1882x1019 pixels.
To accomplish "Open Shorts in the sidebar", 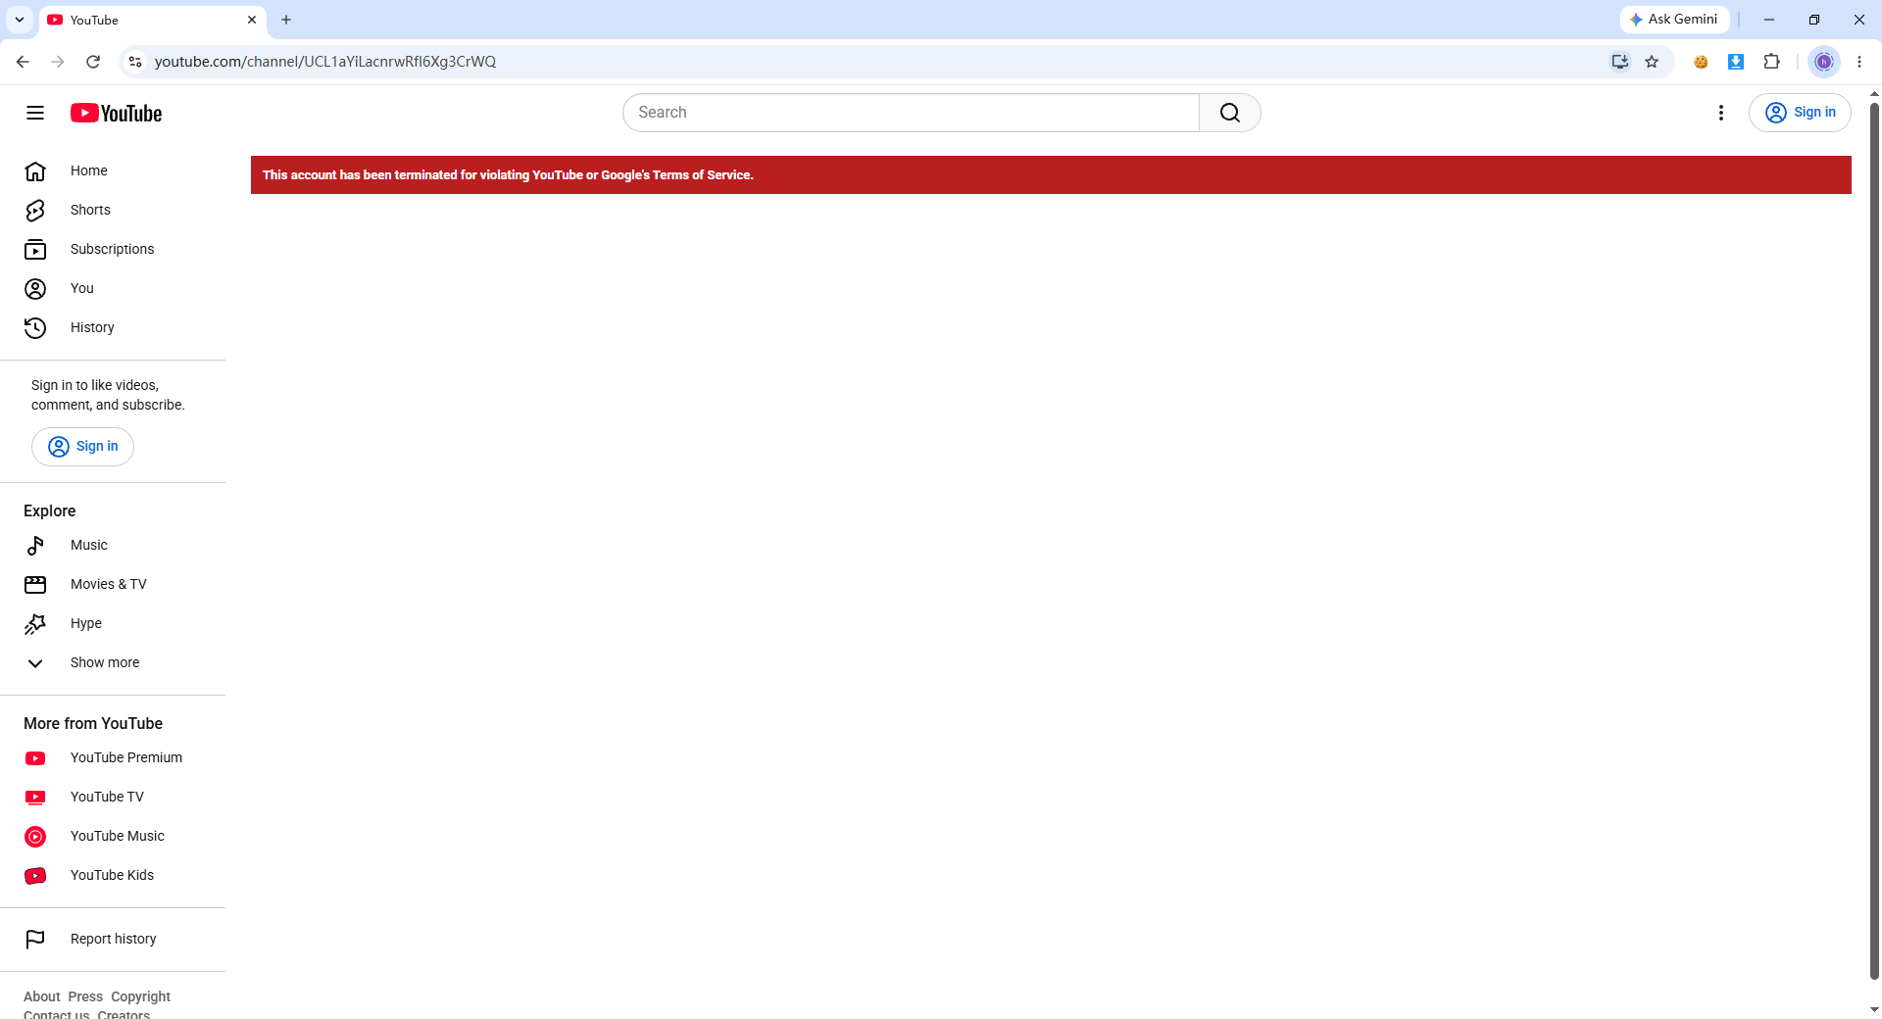I will [113, 210].
